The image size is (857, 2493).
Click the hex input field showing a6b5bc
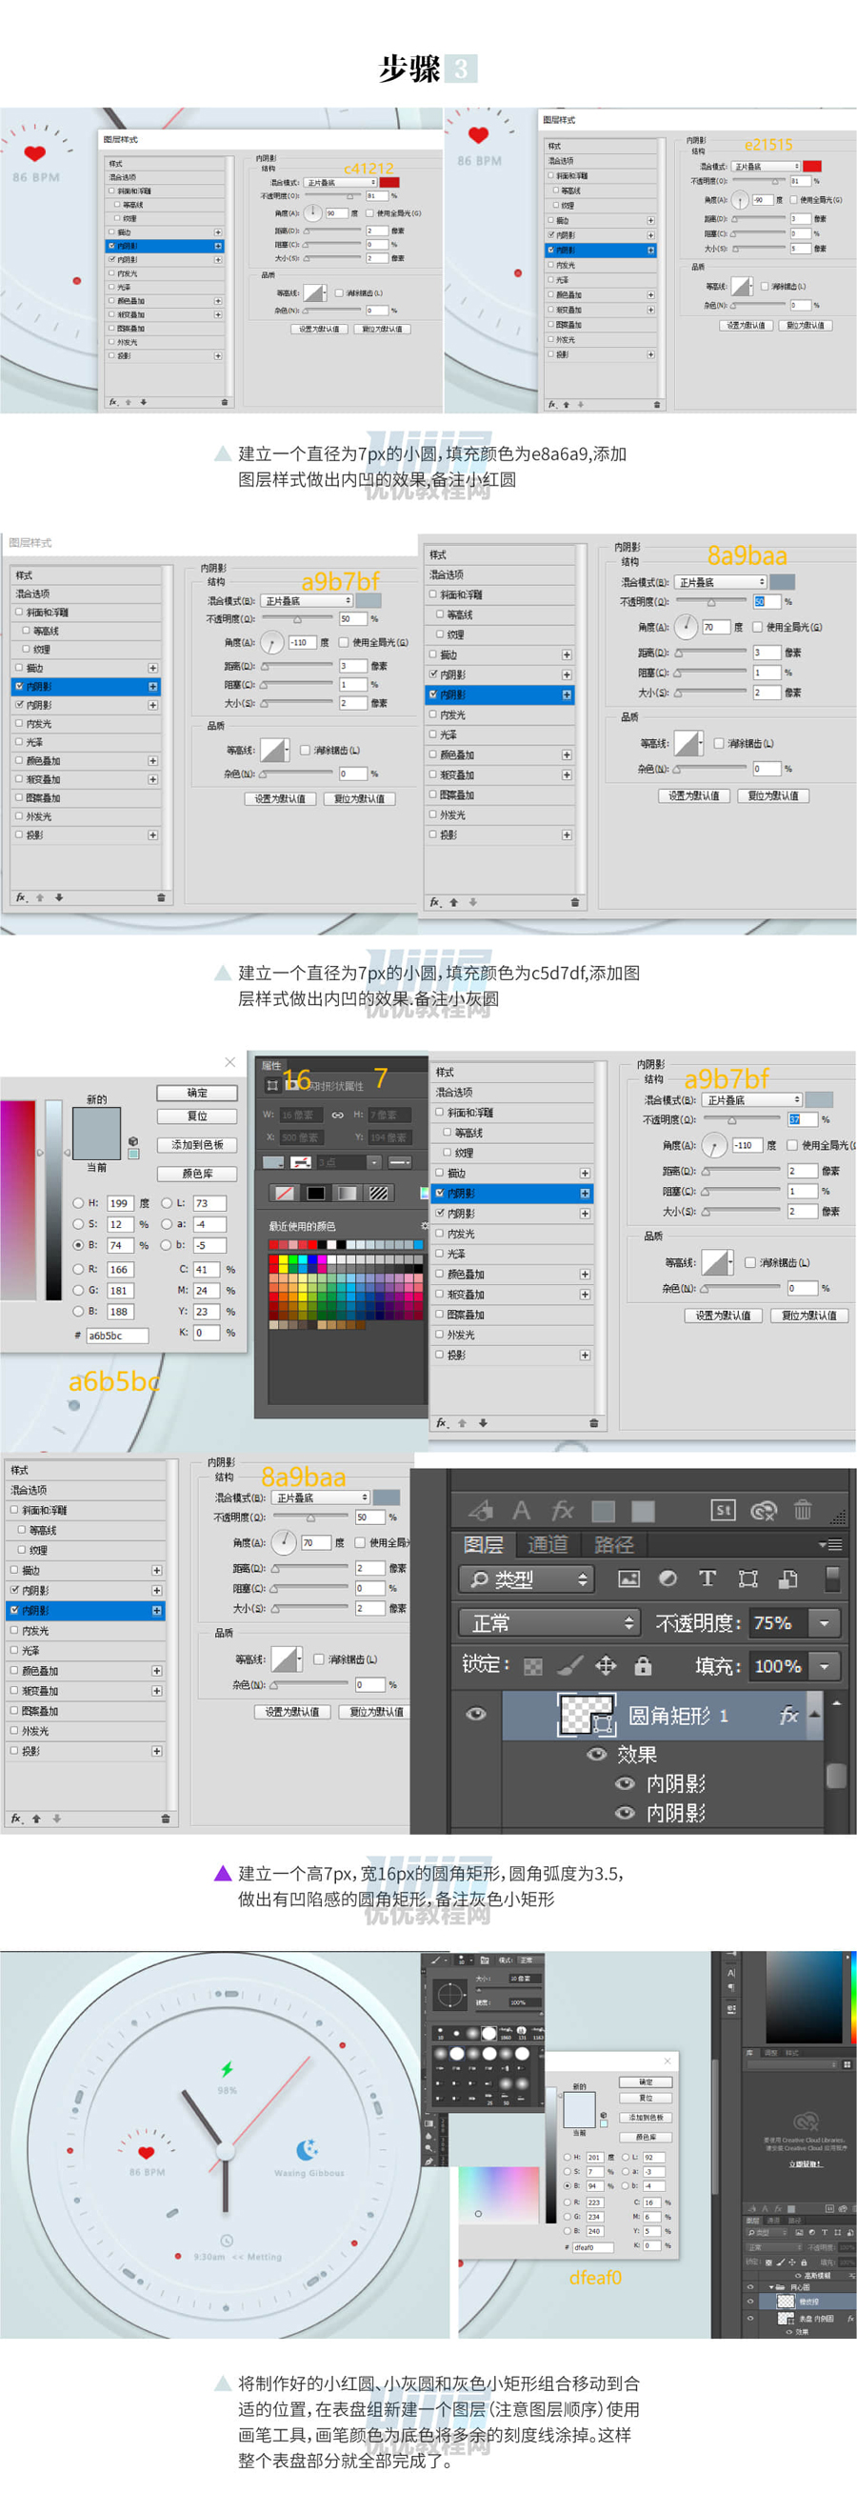(x=117, y=1335)
